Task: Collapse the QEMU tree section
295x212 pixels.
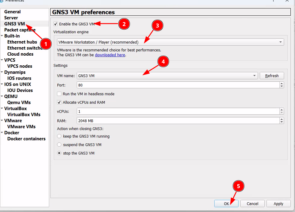Action: 2,96
